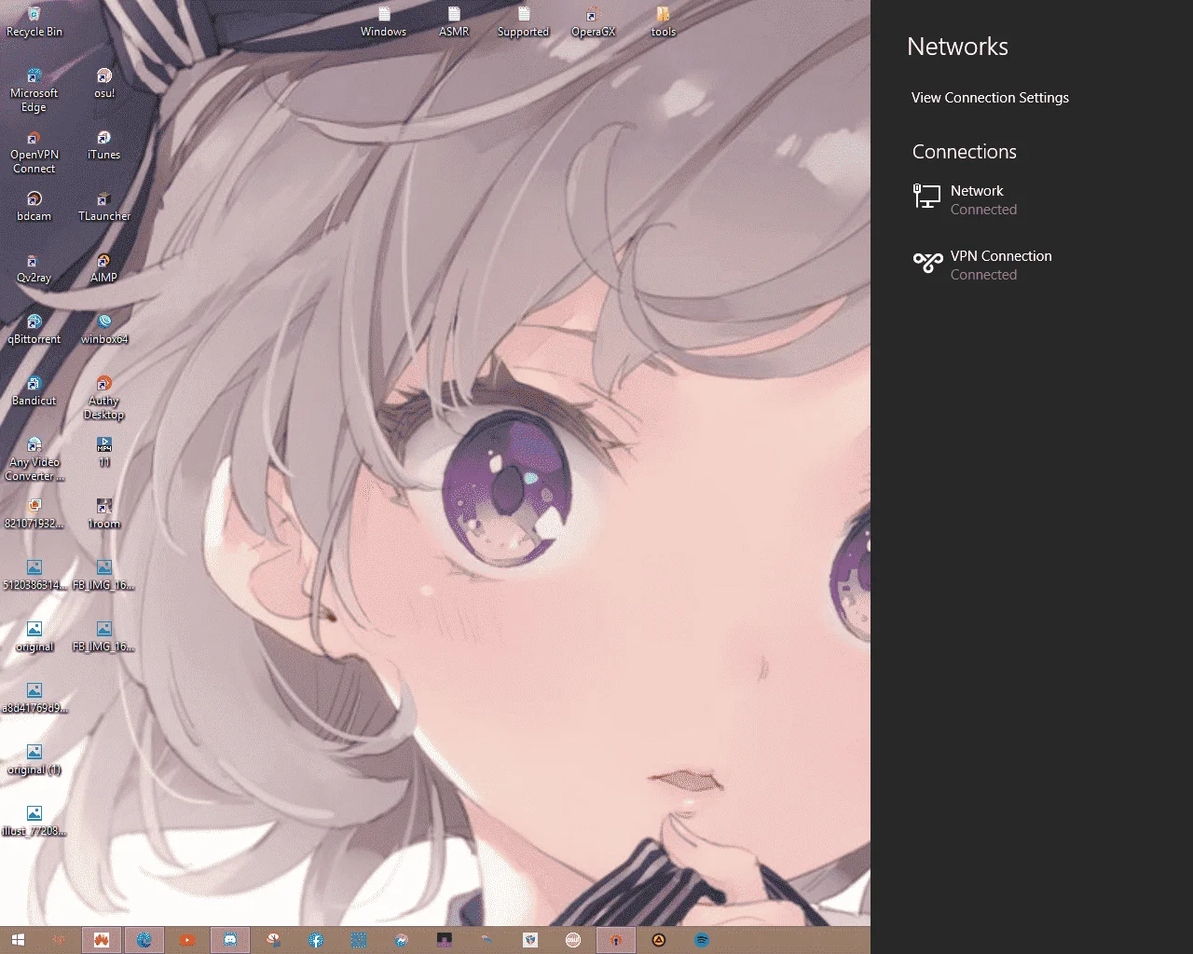Select the Authy Desktop shortcut
Image resolution: width=1193 pixels, height=954 pixels.
(104, 398)
